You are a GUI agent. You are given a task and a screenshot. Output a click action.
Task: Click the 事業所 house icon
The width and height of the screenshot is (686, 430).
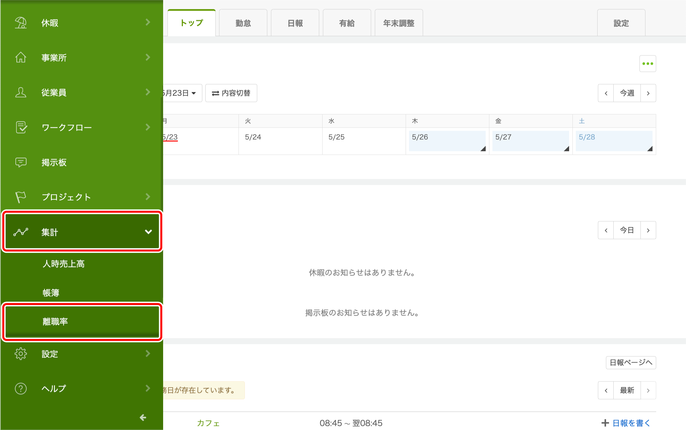(21, 58)
